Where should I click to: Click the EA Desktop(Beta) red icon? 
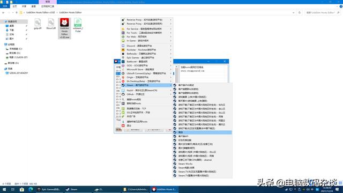[123, 81]
